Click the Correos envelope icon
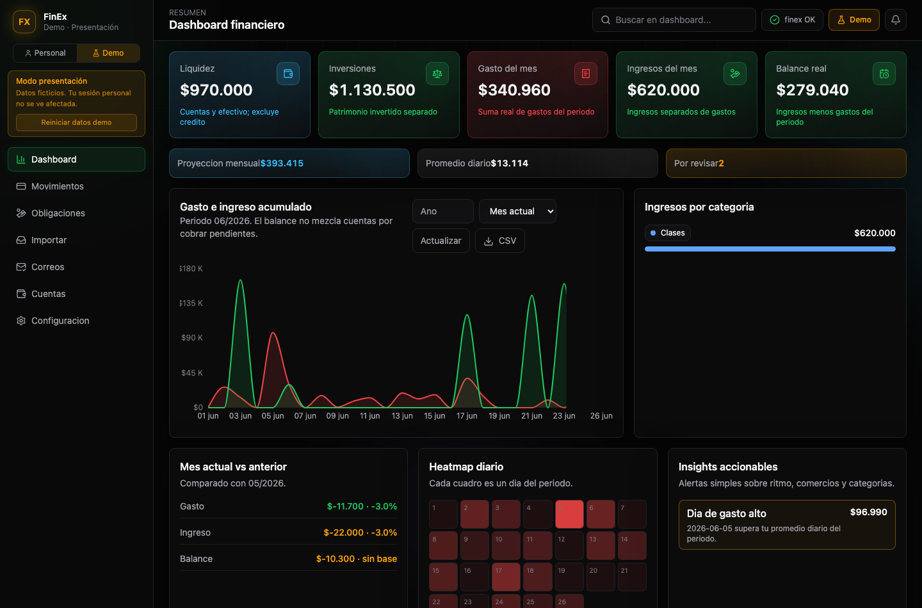922x608 pixels. click(21, 267)
